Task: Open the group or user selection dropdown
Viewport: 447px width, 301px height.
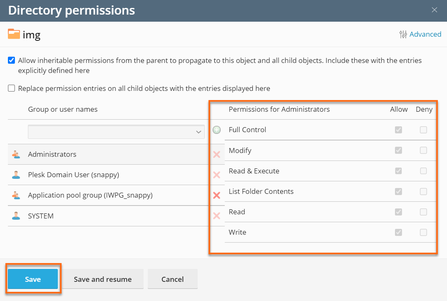Action: point(116,131)
